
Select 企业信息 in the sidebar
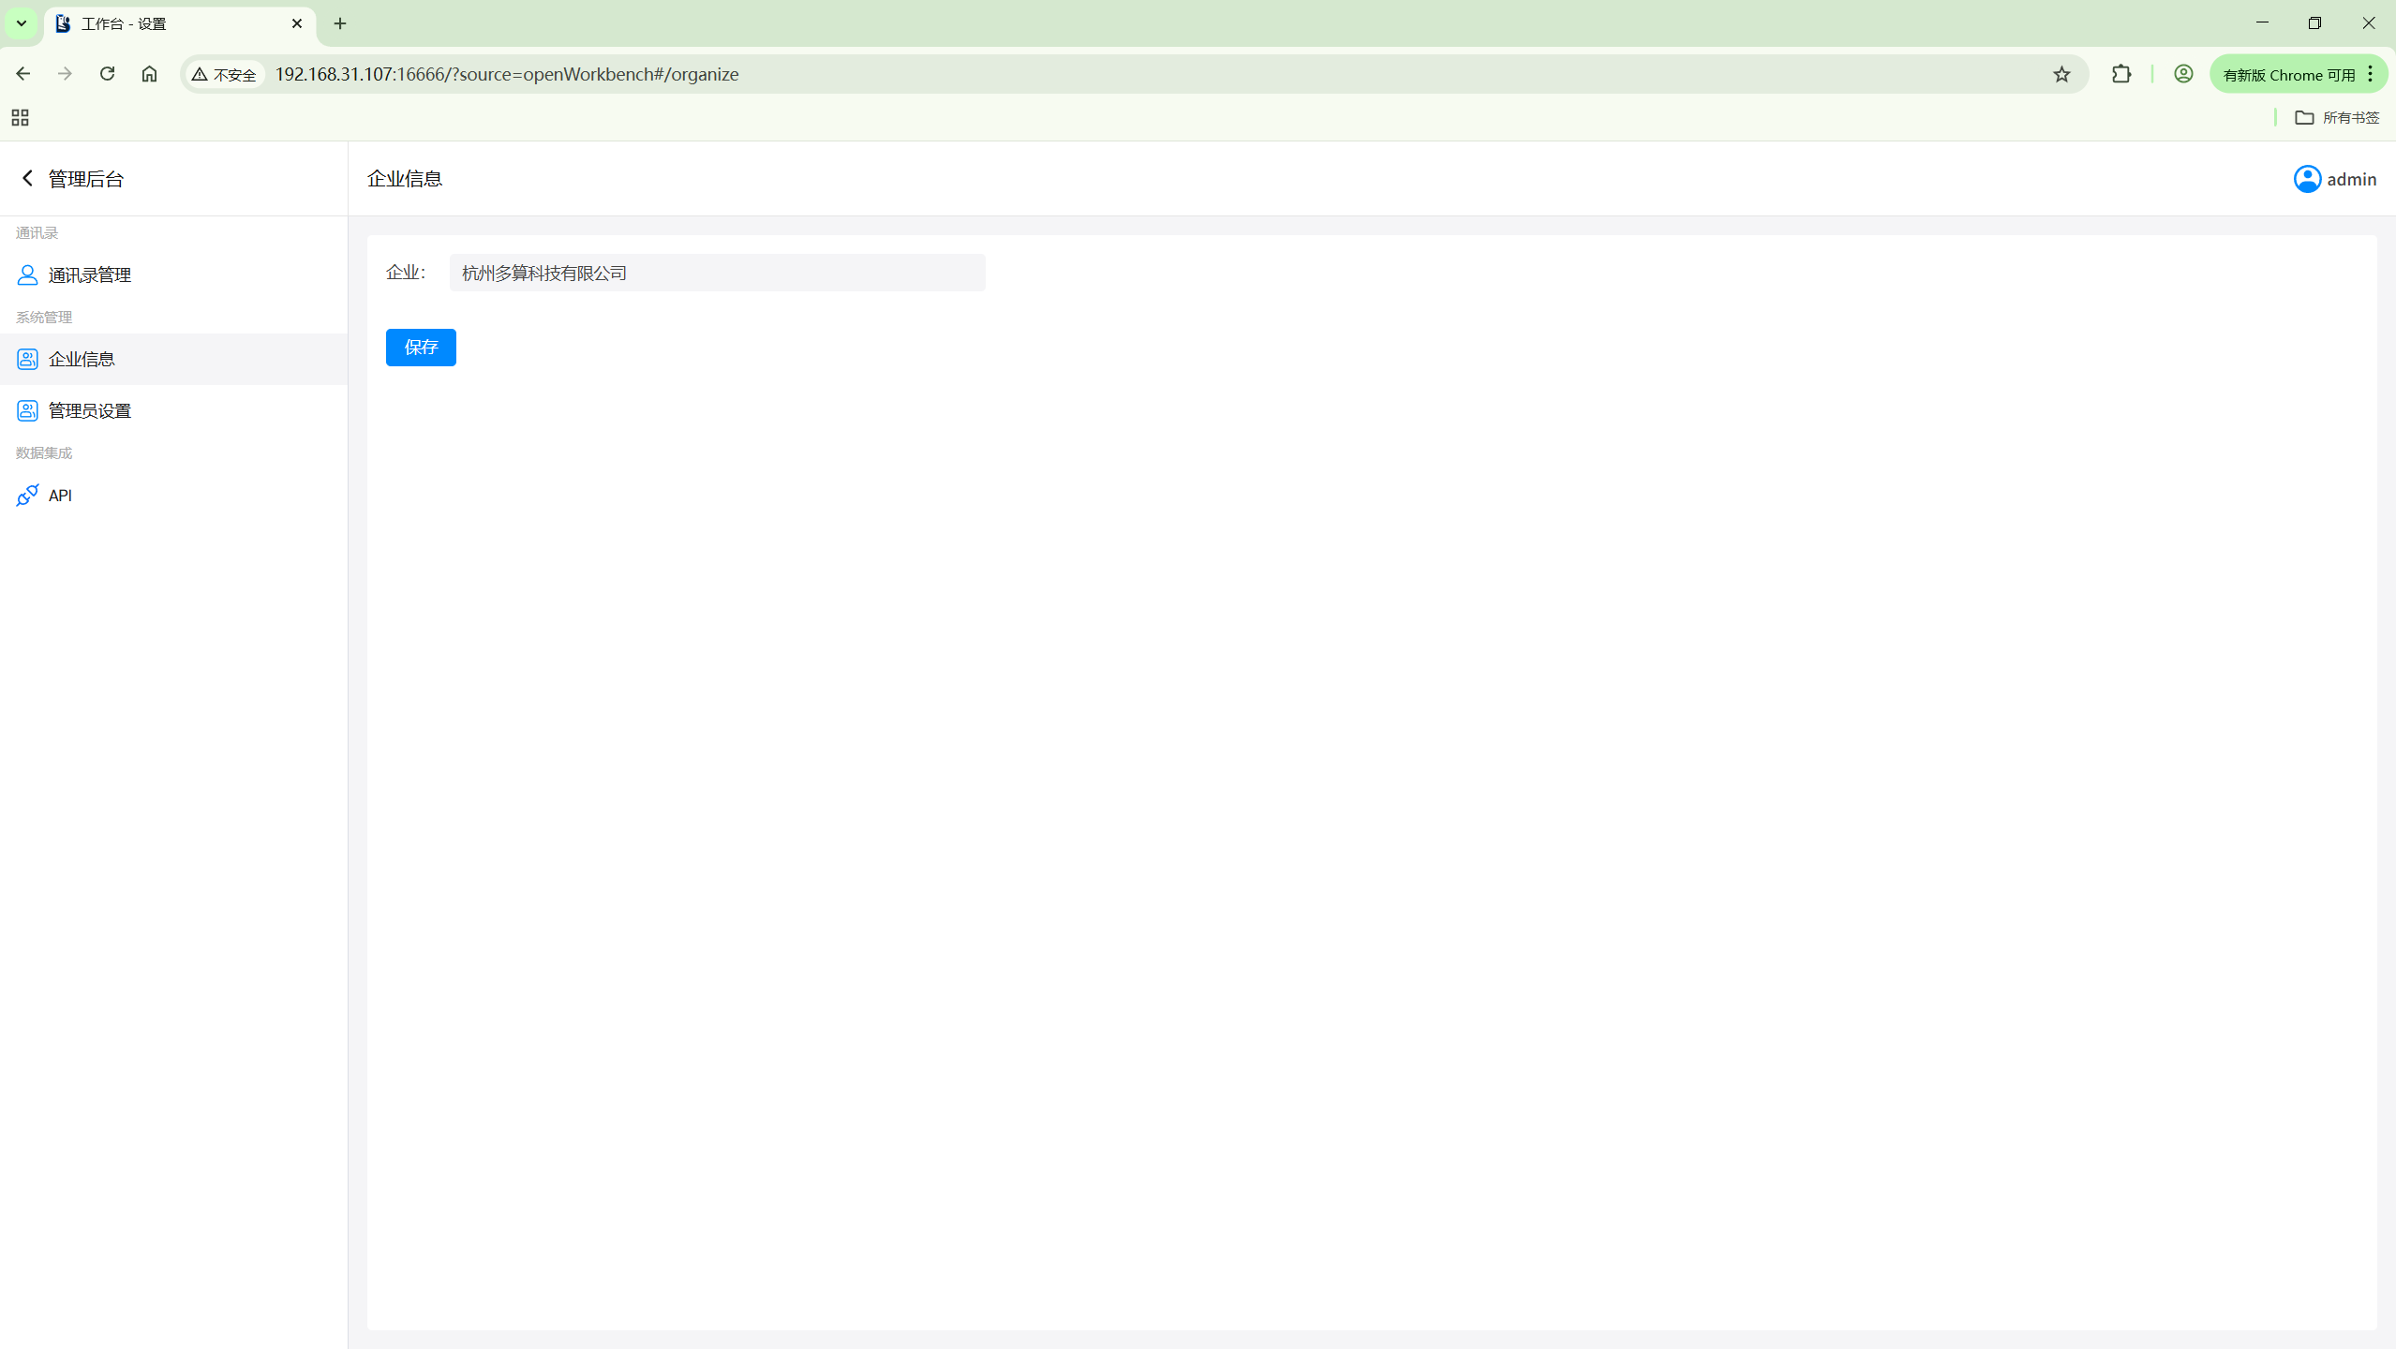82,359
